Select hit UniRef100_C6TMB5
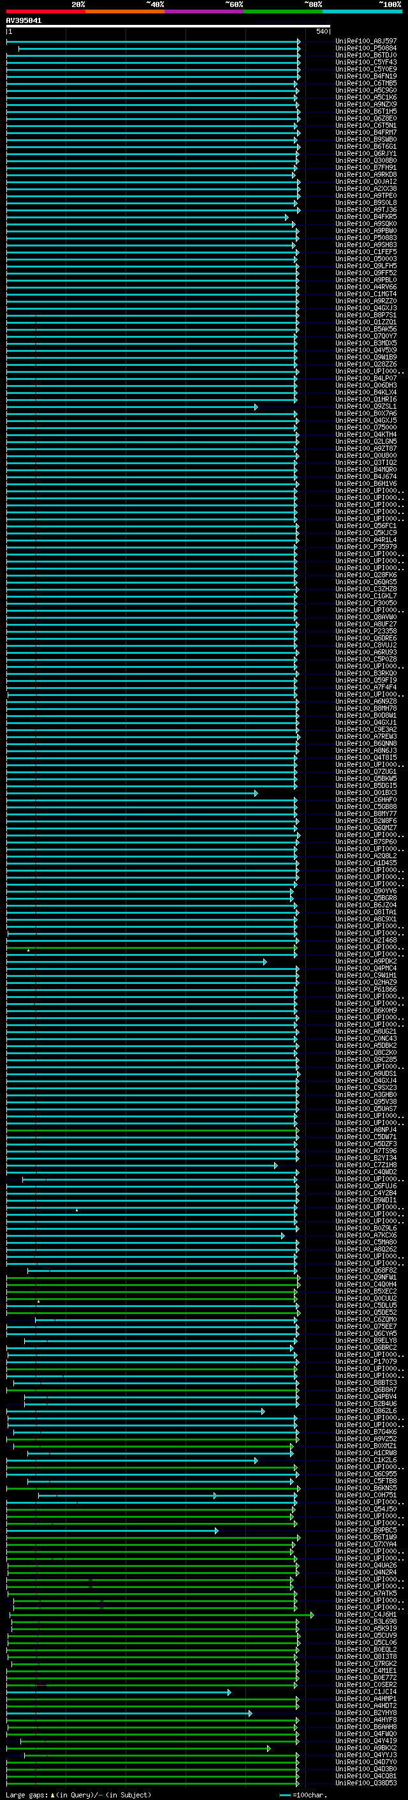The width and height of the screenshot is (408, 1800). pos(365,83)
